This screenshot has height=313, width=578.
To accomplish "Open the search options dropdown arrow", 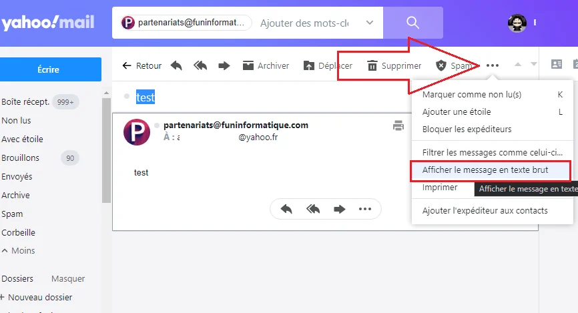I will click(370, 23).
